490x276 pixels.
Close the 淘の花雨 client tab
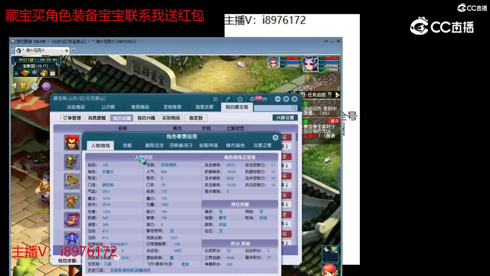[x=67, y=50]
